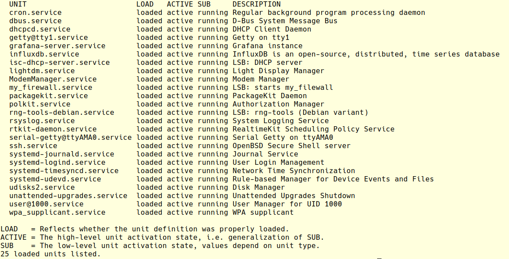Click the SUB legend explanation line
Viewport: 509px width, 259px height.
coord(160,246)
